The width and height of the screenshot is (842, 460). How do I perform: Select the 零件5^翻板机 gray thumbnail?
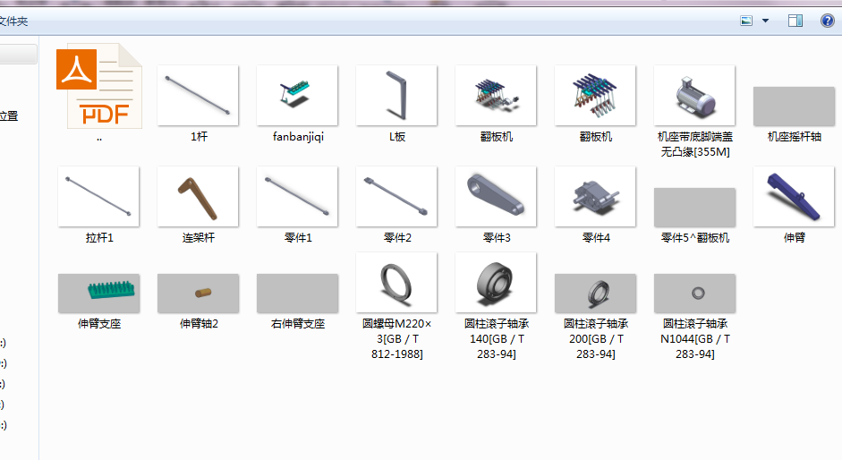[x=695, y=208]
